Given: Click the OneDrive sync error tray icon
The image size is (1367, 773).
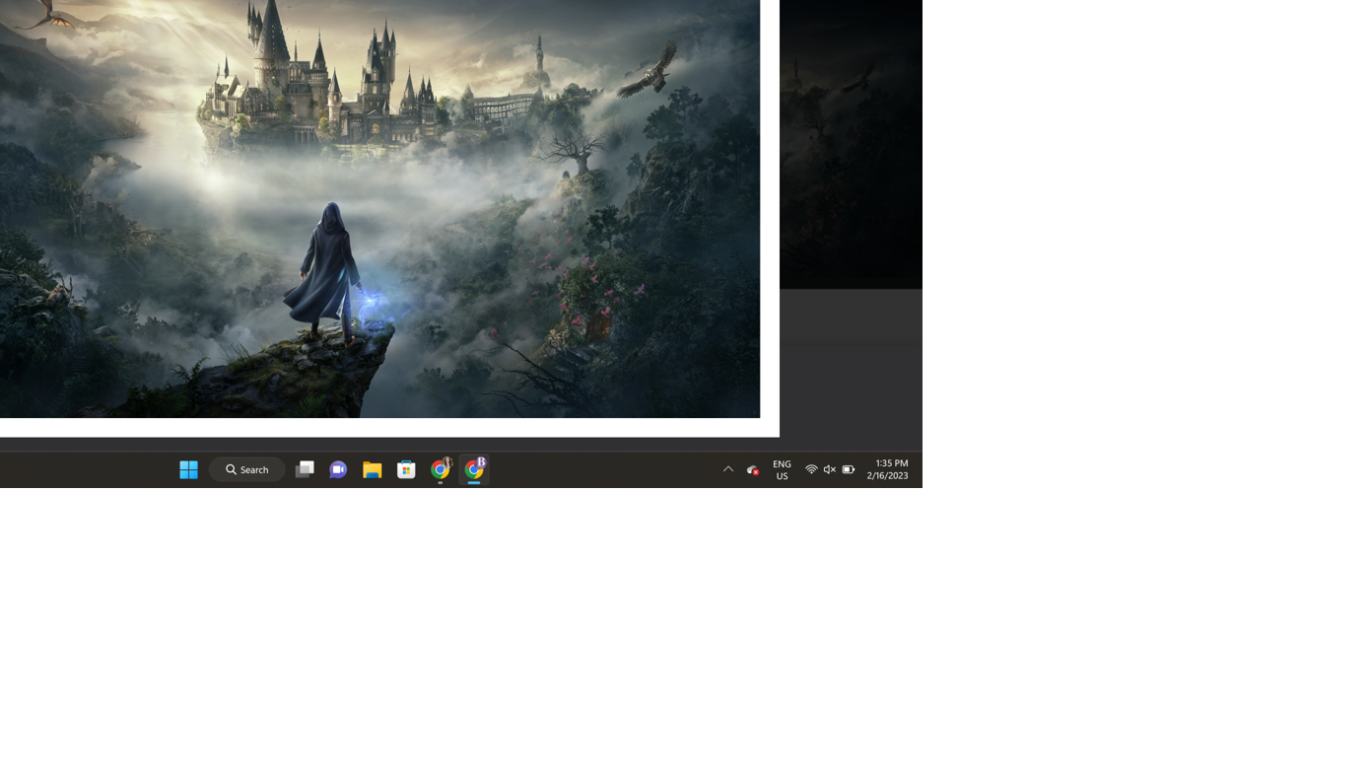Looking at the screenshot, I should click(753, 470).
